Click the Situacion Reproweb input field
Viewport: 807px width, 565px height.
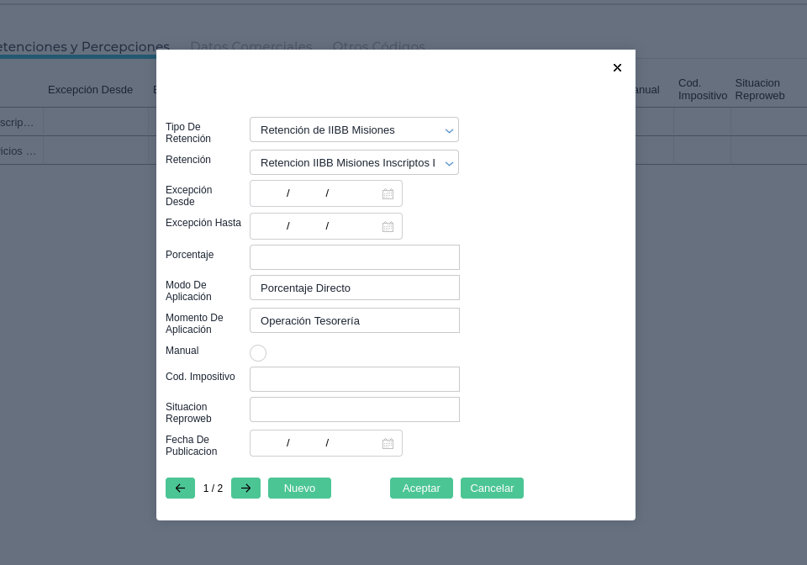(x=354, y=409)
